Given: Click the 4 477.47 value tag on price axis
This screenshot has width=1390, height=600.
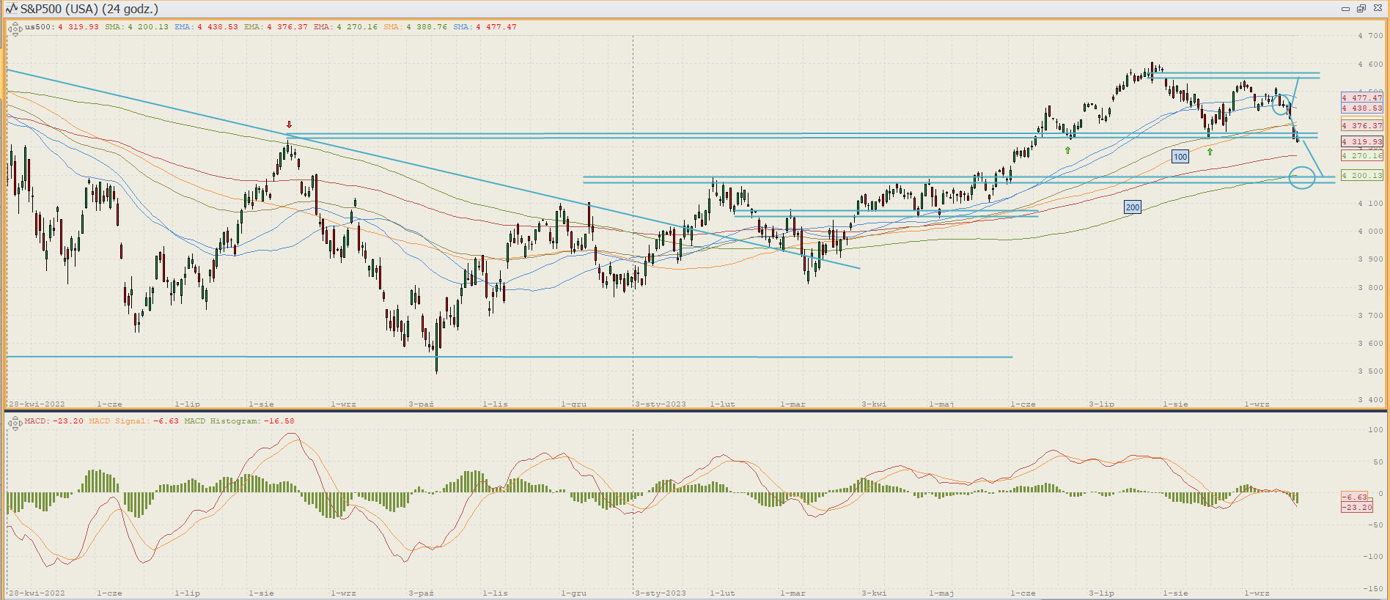Looking at the screenshot, I should pos(1361,97).
